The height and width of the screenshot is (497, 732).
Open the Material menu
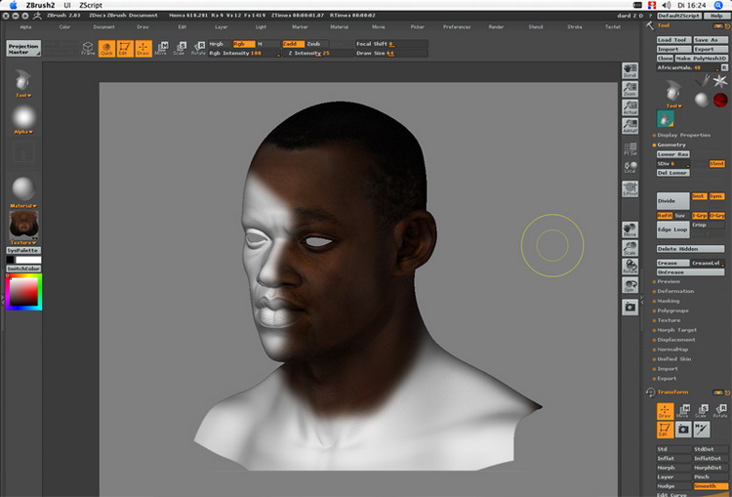[x=339, y=26]
